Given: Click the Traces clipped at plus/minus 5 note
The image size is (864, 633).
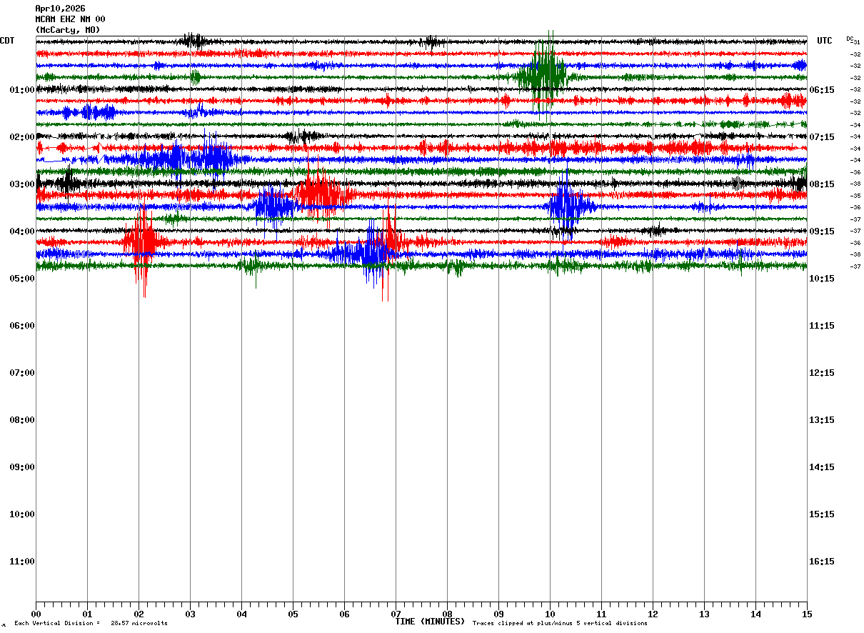Looking at the screenshot, I should 560,623.
